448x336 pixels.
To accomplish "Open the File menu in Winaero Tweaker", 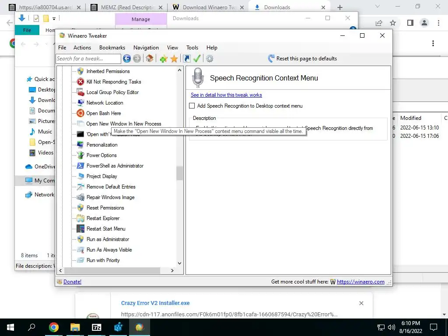I will tap(62, 48).
